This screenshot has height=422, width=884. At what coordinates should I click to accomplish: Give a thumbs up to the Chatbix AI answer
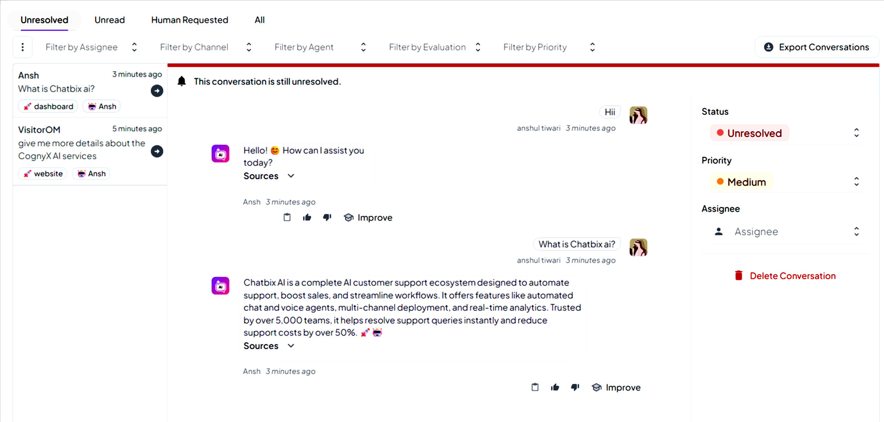point(555,387)
